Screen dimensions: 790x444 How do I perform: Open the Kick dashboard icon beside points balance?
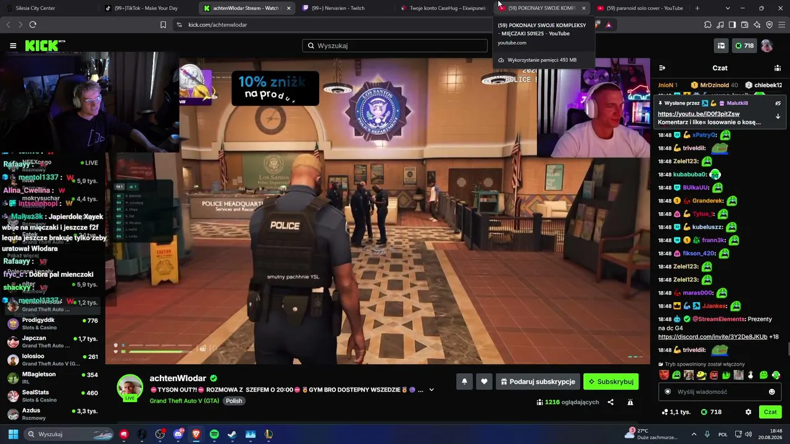(x=721, y=46)
